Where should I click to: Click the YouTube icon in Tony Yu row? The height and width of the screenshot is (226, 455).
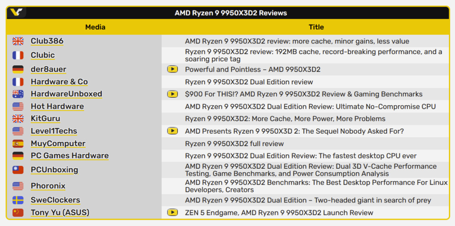tap(172, 213)
